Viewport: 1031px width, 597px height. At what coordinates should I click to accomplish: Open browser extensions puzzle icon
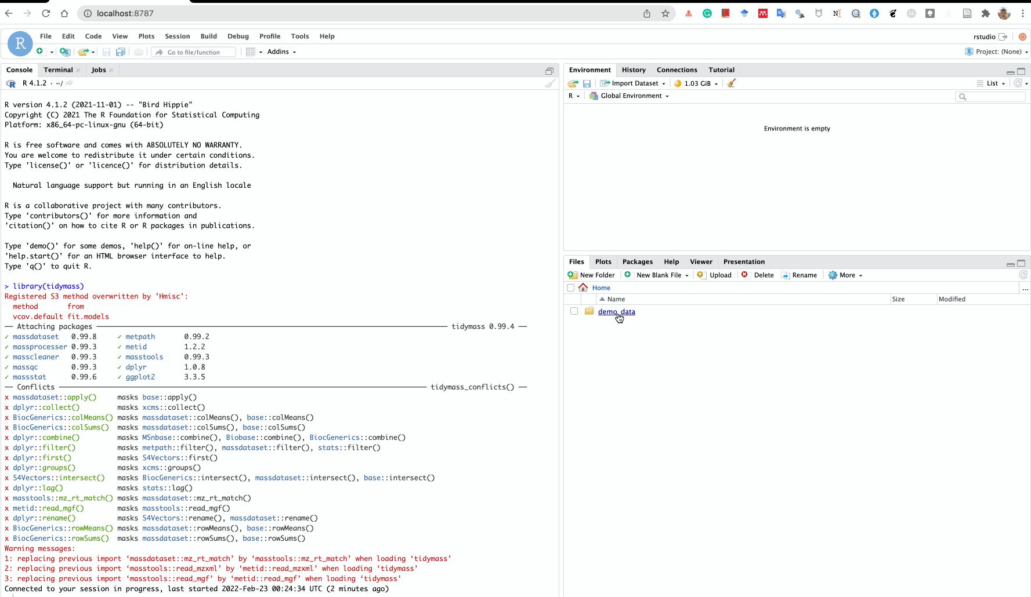tap(985, 13)
